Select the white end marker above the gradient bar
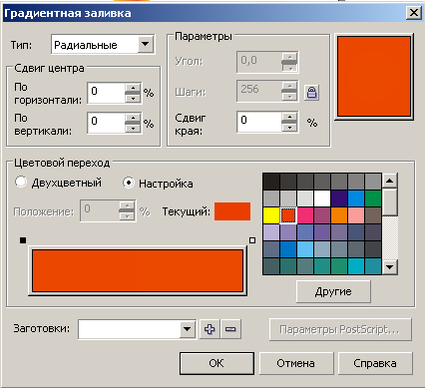The image size is (425, 388). click(252, 240)
